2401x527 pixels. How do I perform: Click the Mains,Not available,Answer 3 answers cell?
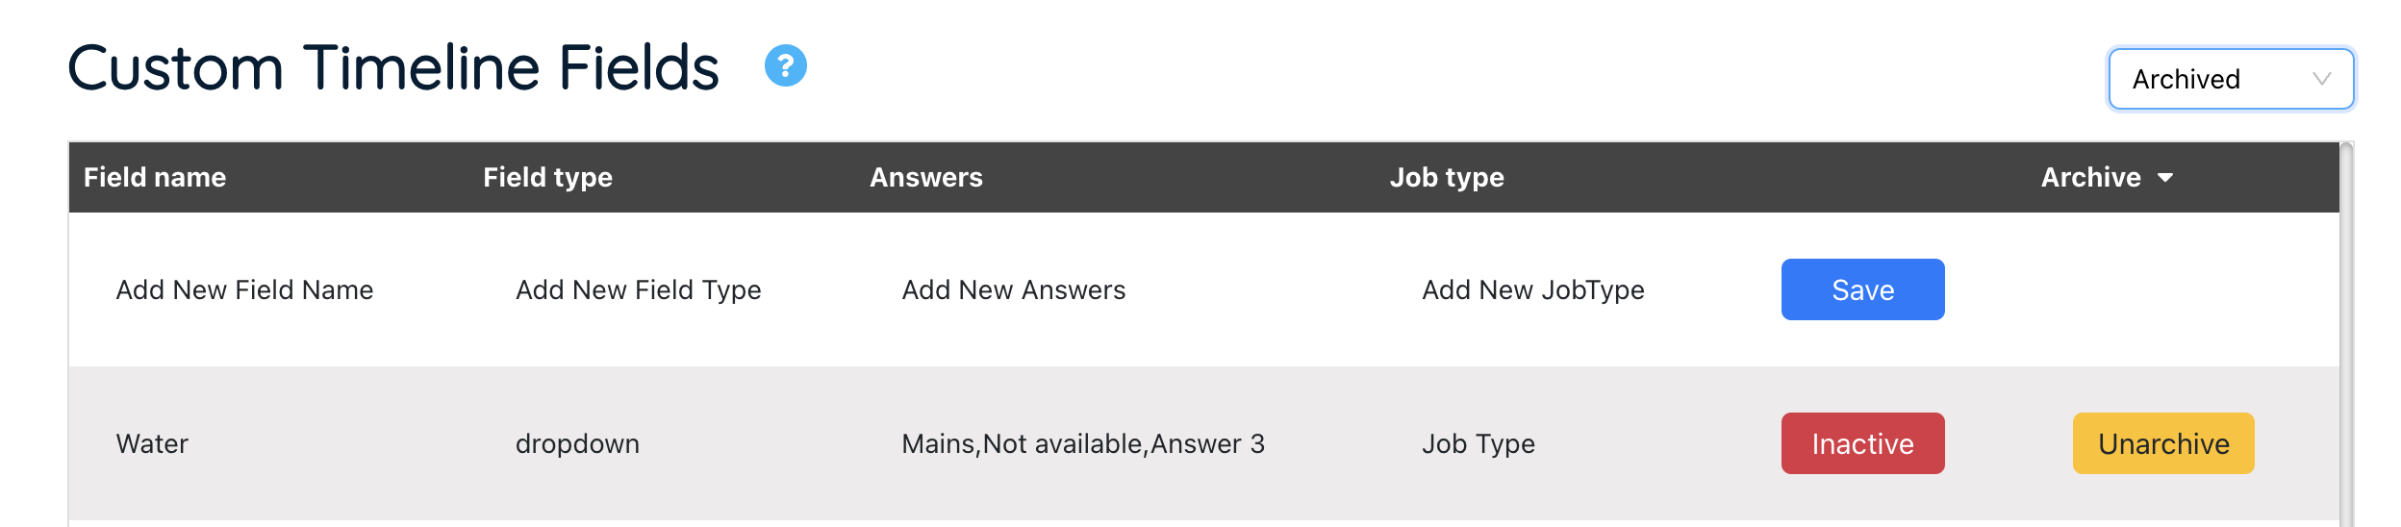pos(1082,444)
